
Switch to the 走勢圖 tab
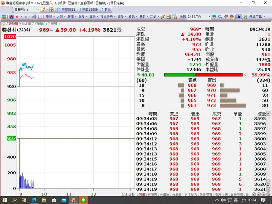[x=13, y=24]
